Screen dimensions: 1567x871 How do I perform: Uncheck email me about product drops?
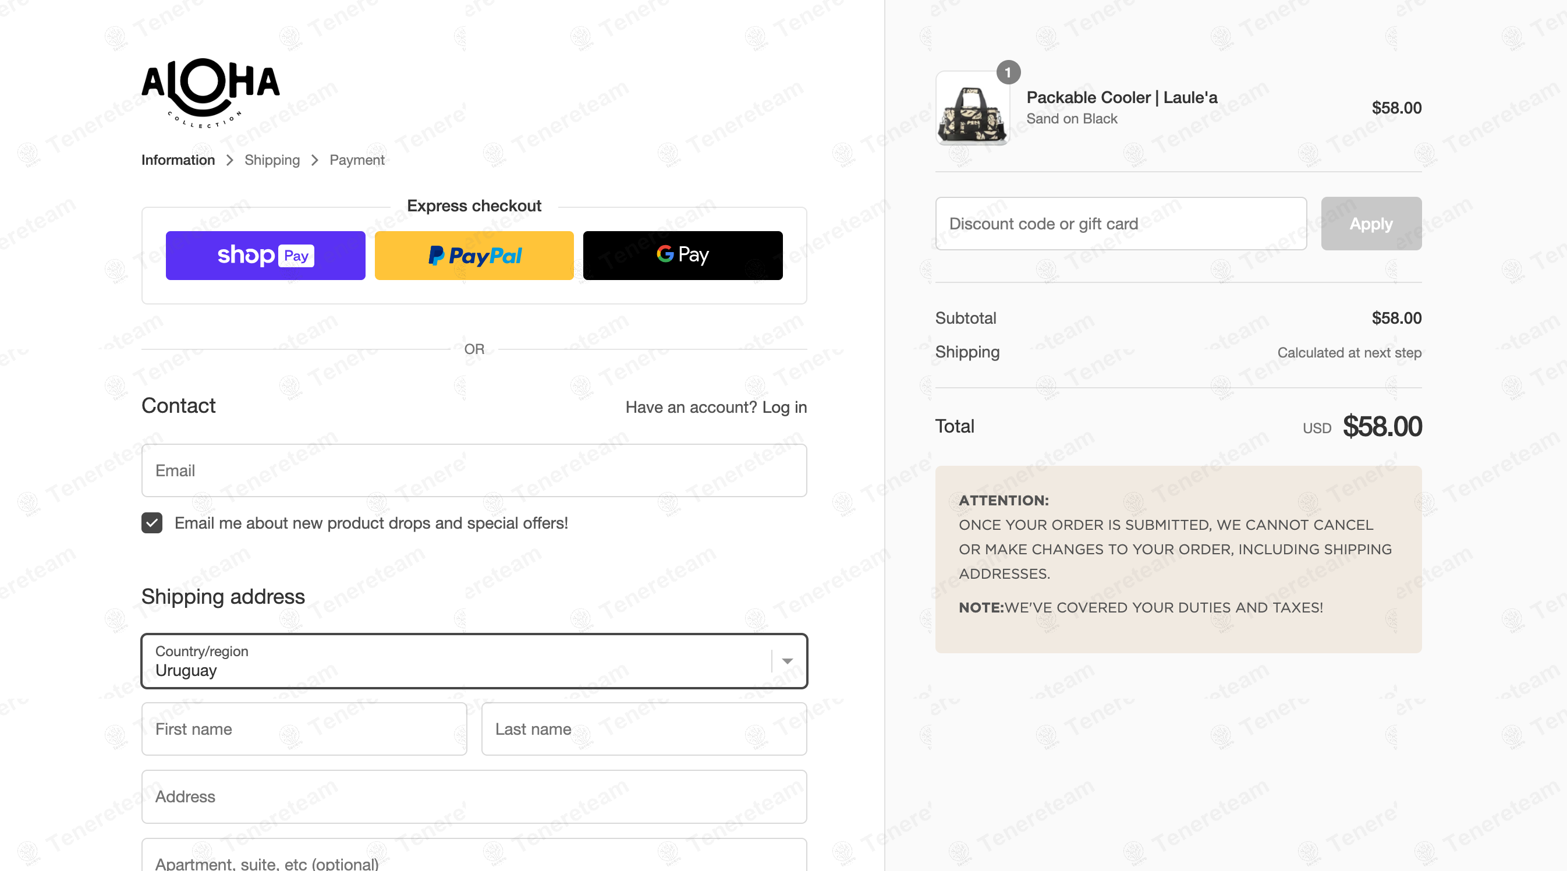(152, 522)
